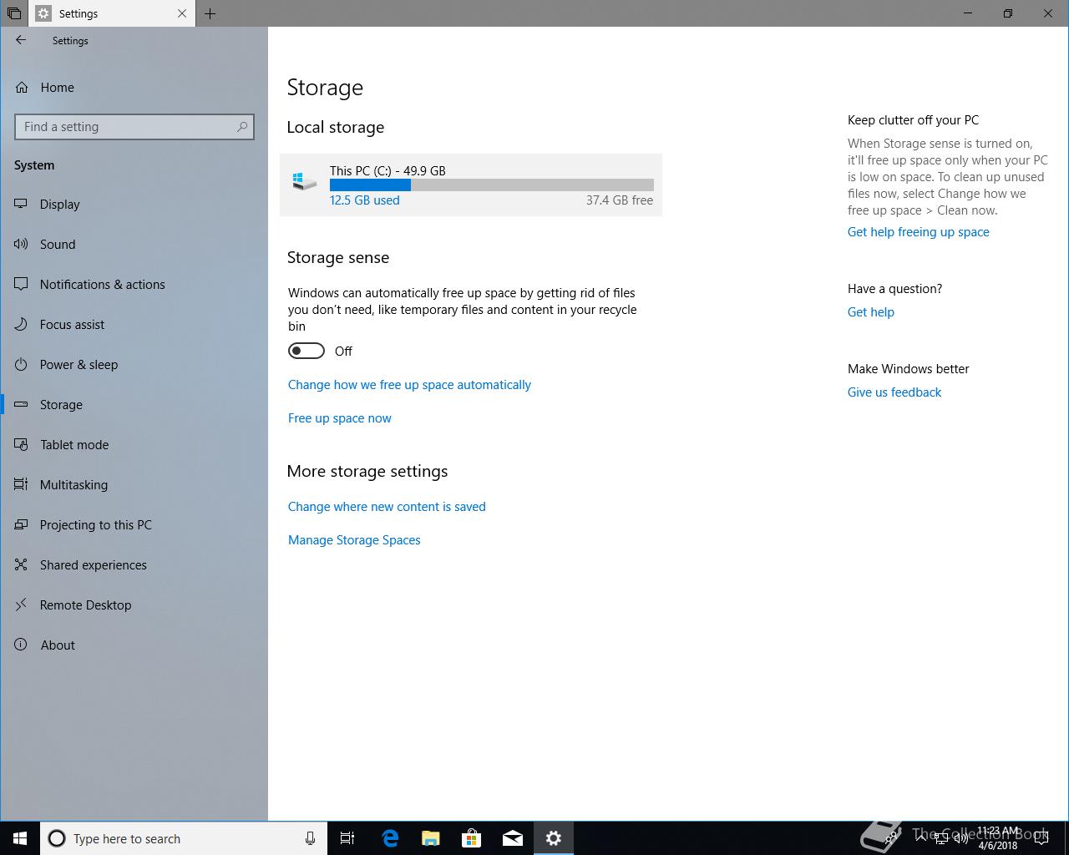Click the Get help link
The height and width of the screenshot is (855, 1069).
coord(871,312)
